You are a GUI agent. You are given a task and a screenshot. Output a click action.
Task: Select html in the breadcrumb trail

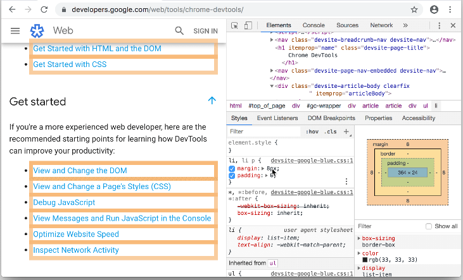pos(236,106)
